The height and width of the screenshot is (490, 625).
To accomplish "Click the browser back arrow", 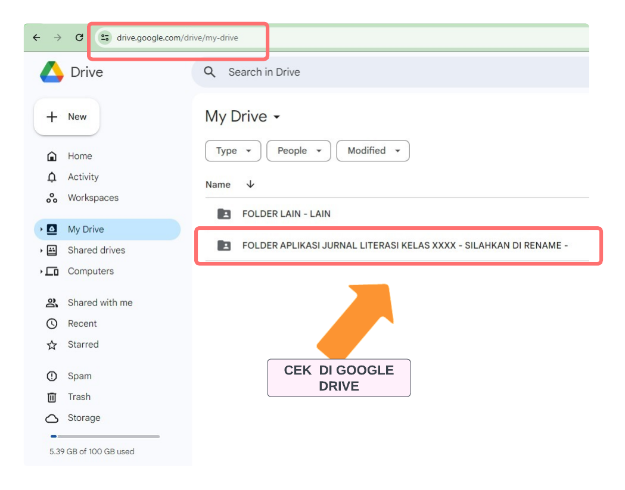I will (37, 38).
